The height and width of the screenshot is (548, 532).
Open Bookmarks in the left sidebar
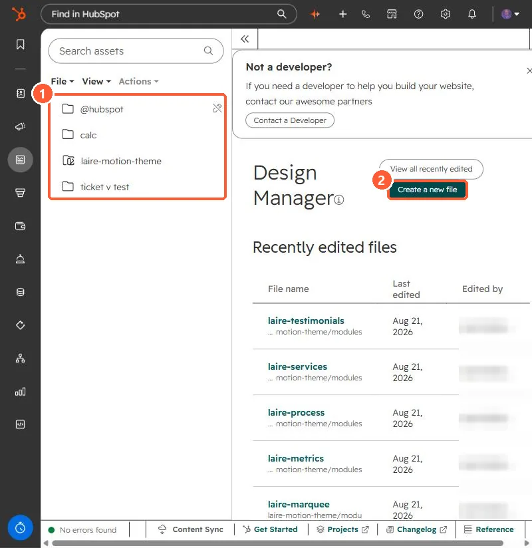pos(20,45)
